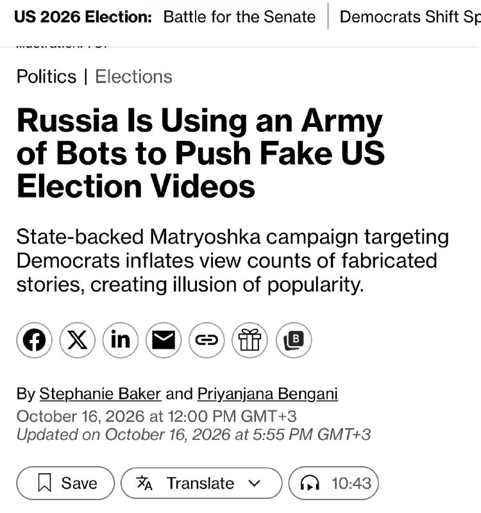Share article via LinkedIn icon
The image size is (481, 513).
(121, 341)
